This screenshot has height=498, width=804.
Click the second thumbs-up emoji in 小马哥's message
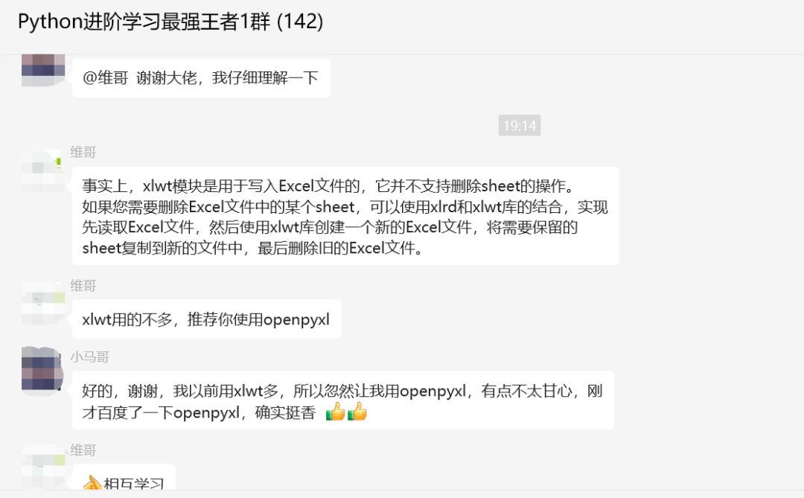(x=357, y=412)
